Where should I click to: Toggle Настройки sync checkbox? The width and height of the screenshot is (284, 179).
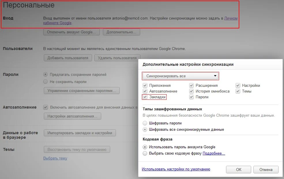tap(238, 85)
